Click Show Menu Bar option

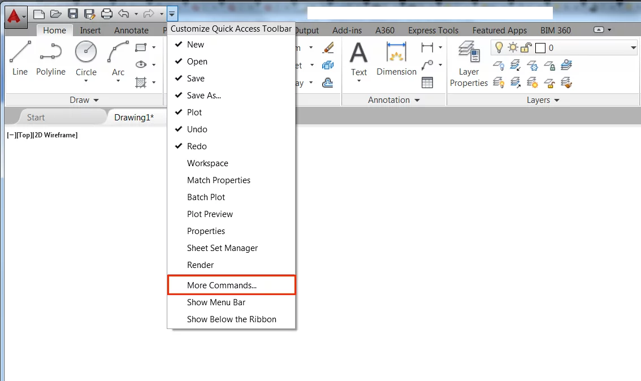click(x=216, y=302)
